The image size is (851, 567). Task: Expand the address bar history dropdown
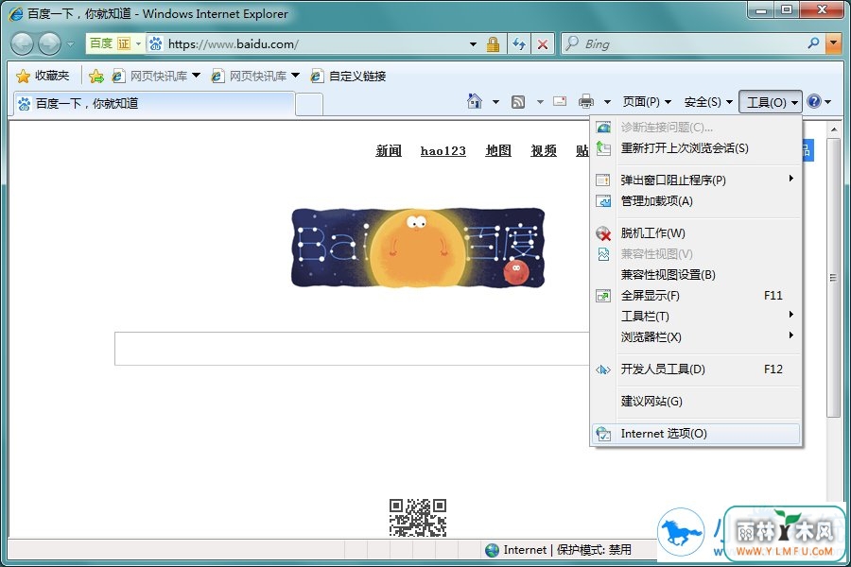click(474, 44)
